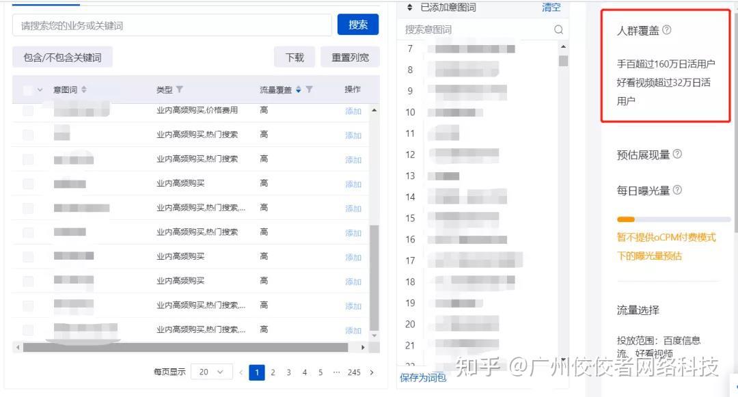Image resolution: width=738 pixels, height=397 pixels.
Task: Go to page 2 in pagination
Action: (x=273, y=372)
